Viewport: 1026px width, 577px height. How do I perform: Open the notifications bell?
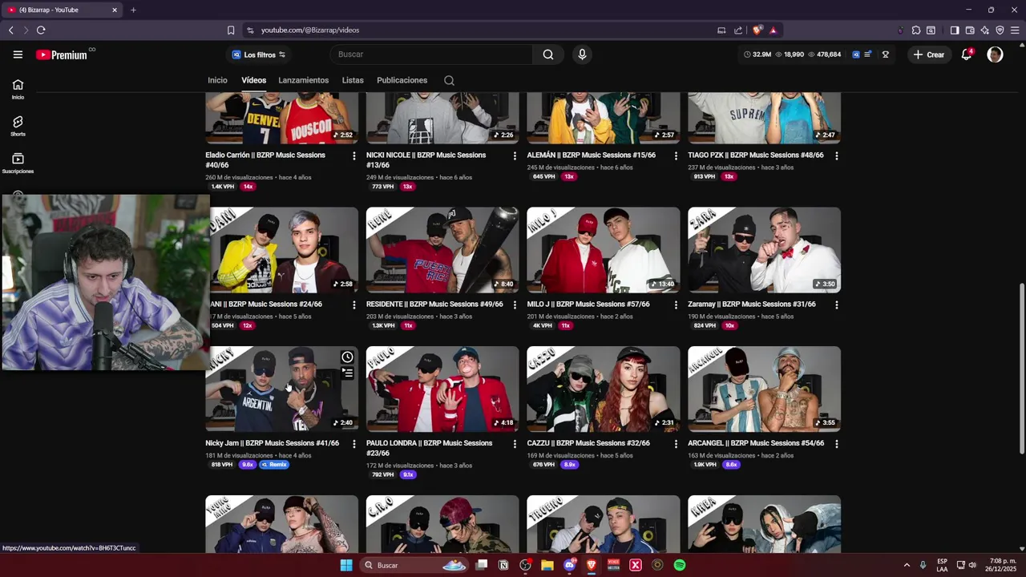(x=967, y=54)
